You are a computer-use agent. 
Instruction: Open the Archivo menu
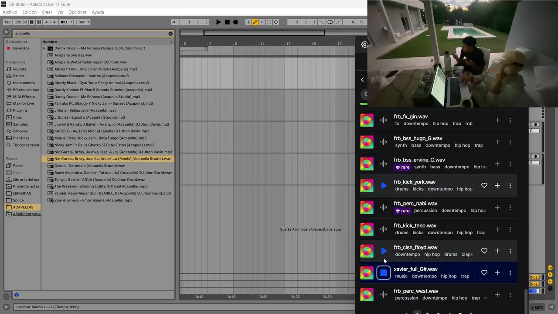point(10,12)
